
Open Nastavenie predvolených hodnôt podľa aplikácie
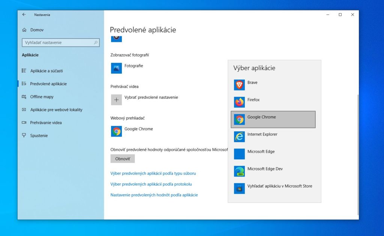(x=154, y=195)
